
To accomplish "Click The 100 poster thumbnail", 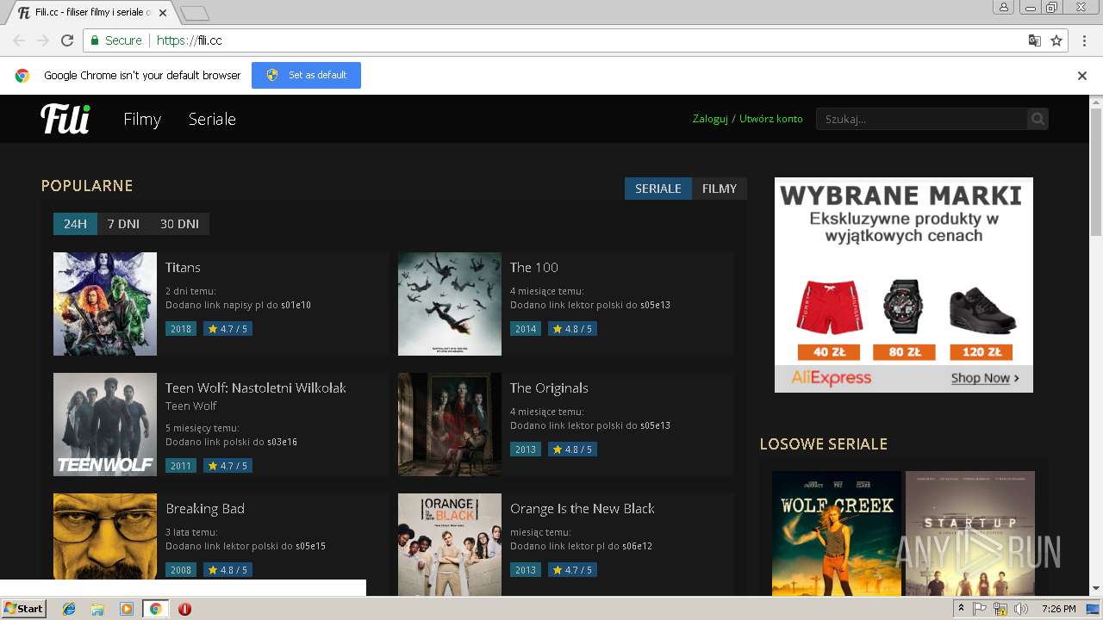I will coord(450,304).
